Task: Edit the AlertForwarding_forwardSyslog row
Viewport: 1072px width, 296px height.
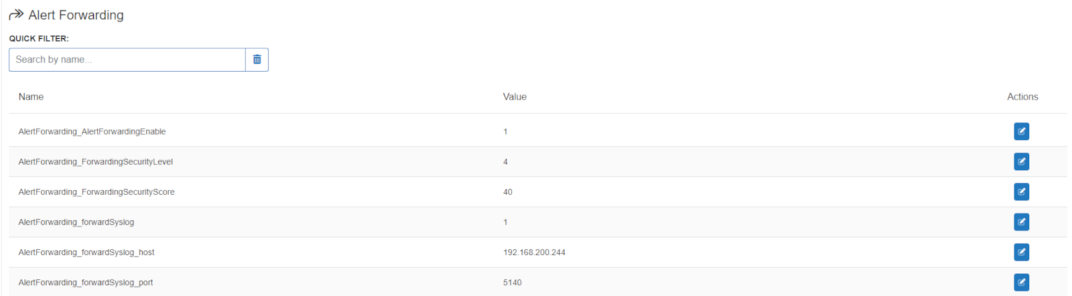Action: (x=1021, y=222)
